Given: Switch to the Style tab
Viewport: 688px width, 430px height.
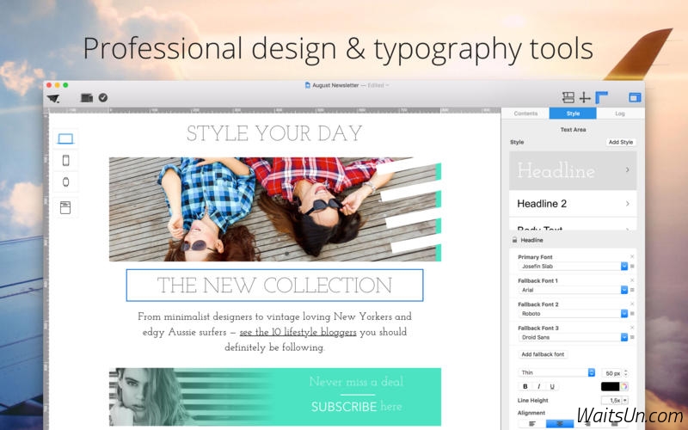Looking at the screenshot, I should tap(573, 114).
